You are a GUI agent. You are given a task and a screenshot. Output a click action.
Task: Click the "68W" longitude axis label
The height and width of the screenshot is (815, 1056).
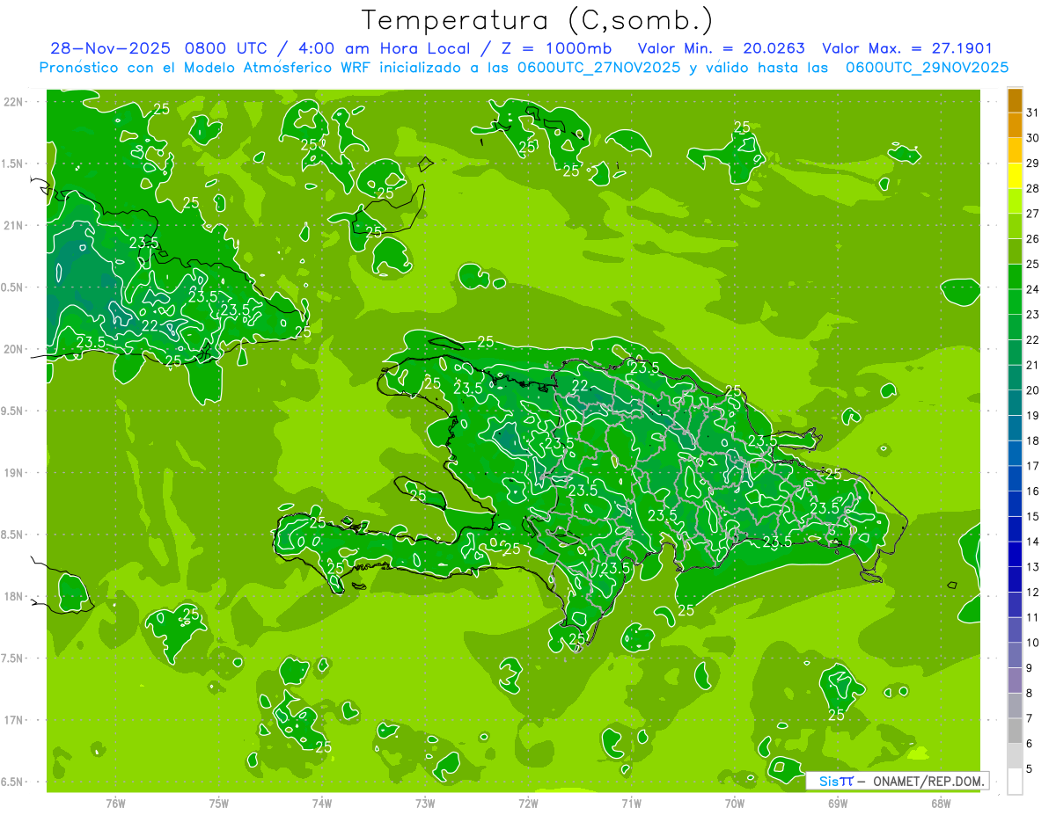click(941, 804)
